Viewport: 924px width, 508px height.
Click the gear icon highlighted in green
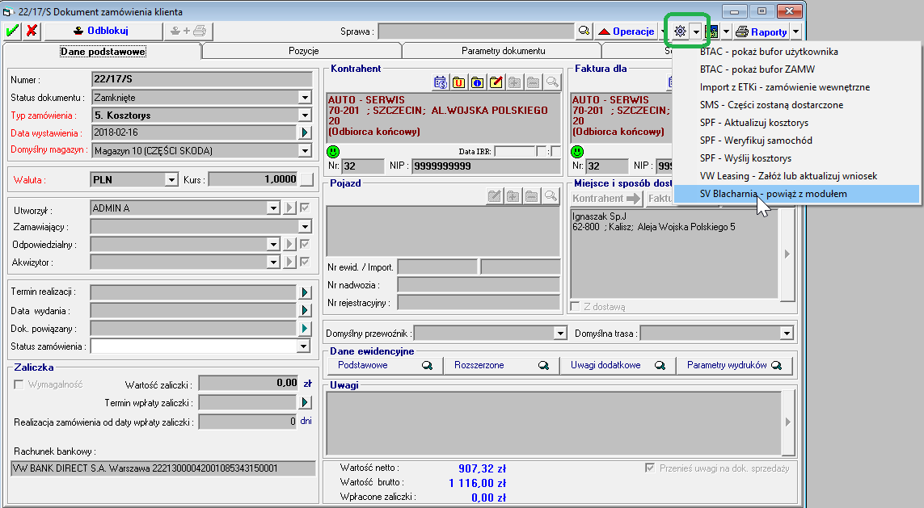[x=680, y=31]
